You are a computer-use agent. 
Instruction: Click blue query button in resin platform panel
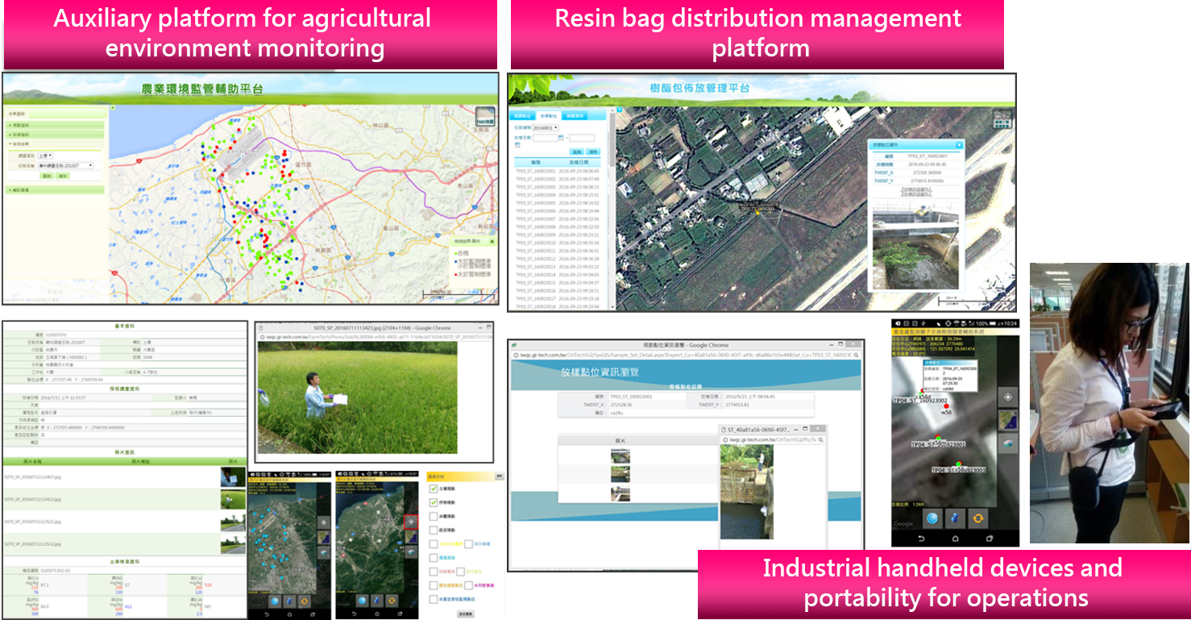tap(577, 152)
